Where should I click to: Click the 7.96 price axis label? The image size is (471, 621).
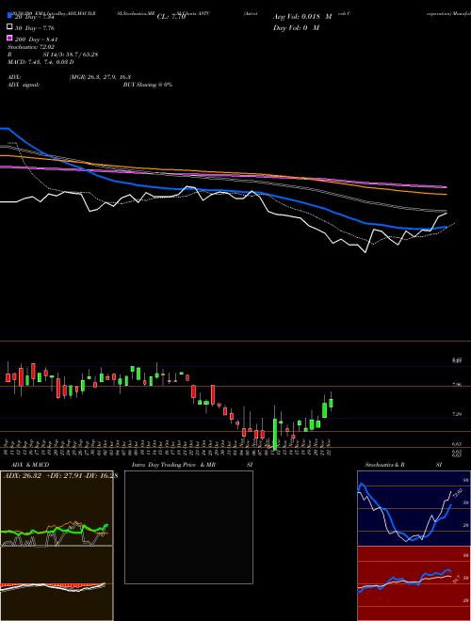(x=457, y=385)
